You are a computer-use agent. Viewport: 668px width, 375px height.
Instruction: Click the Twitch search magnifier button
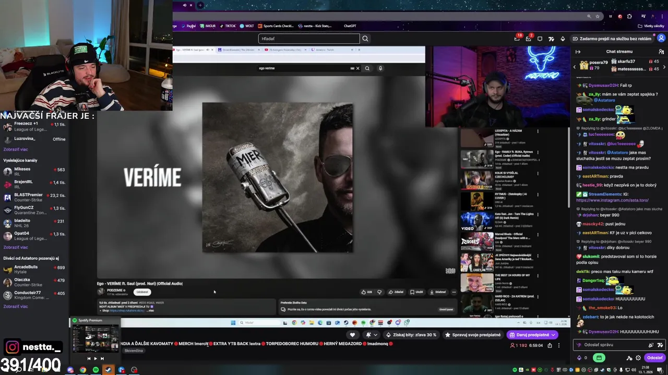(365, 39)
